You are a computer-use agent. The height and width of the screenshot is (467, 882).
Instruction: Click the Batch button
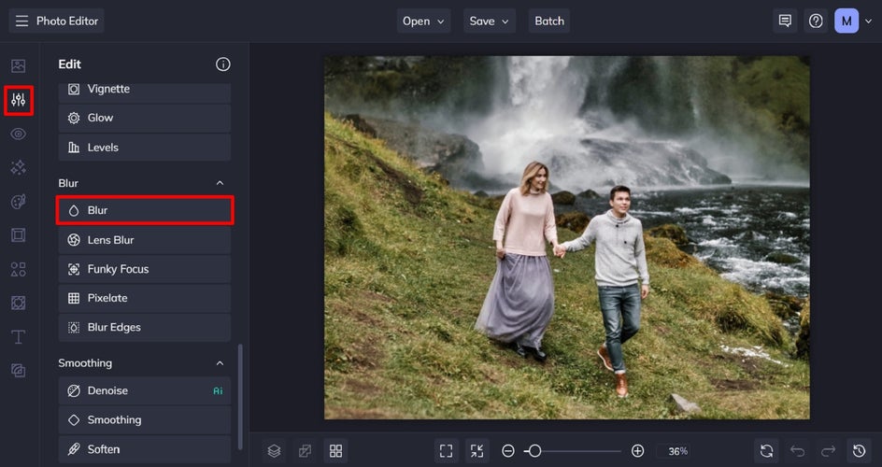pos(548,21)
